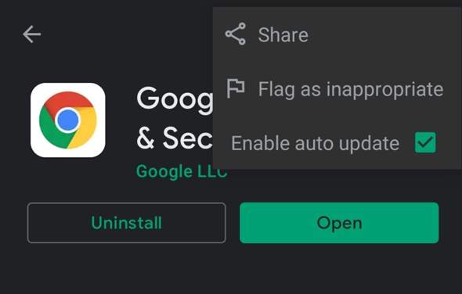
Task: Tap the Google Chrome app logo
Action: tap(68, 120)
